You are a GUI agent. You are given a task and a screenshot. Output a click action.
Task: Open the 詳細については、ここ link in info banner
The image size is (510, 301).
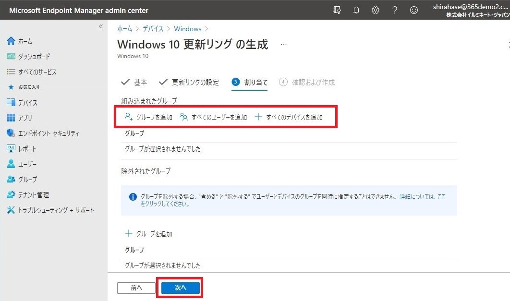[422, 197]
